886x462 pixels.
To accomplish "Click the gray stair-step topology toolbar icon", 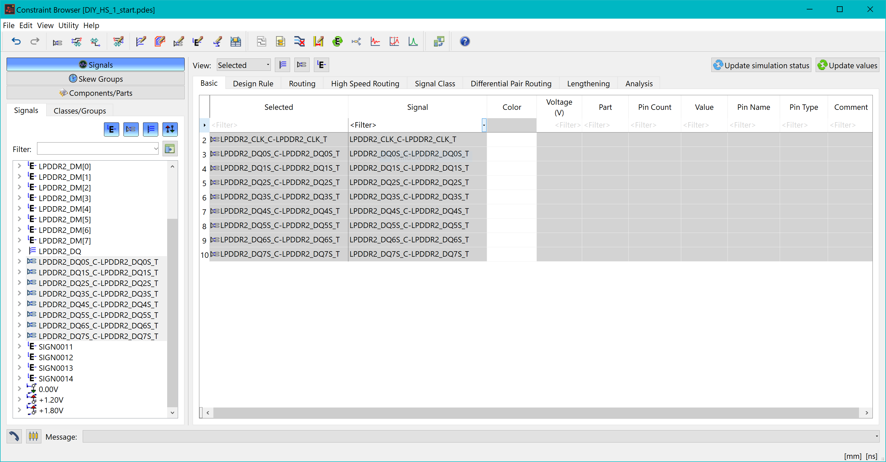I will click(262, 42).
